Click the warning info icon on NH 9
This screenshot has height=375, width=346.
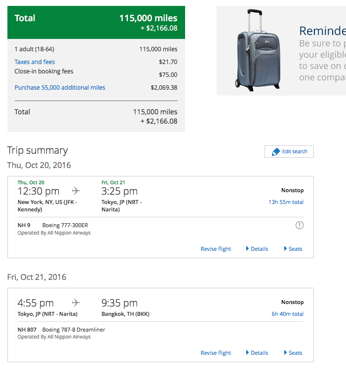[299, 225]
